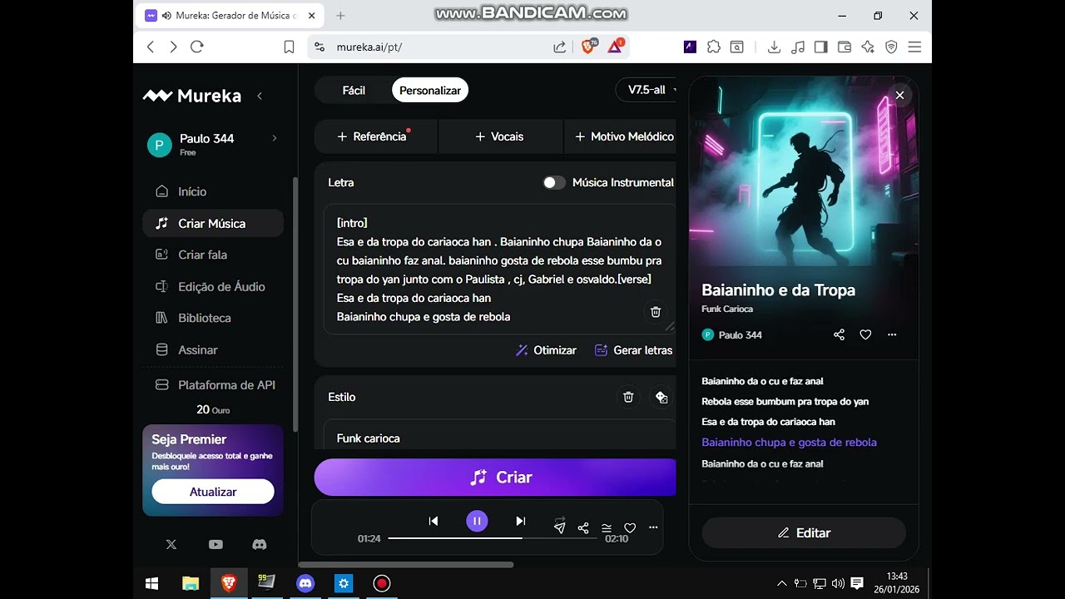
Task: Collapse the Mureka sidebar with the chevron
Action: [260, 97]
